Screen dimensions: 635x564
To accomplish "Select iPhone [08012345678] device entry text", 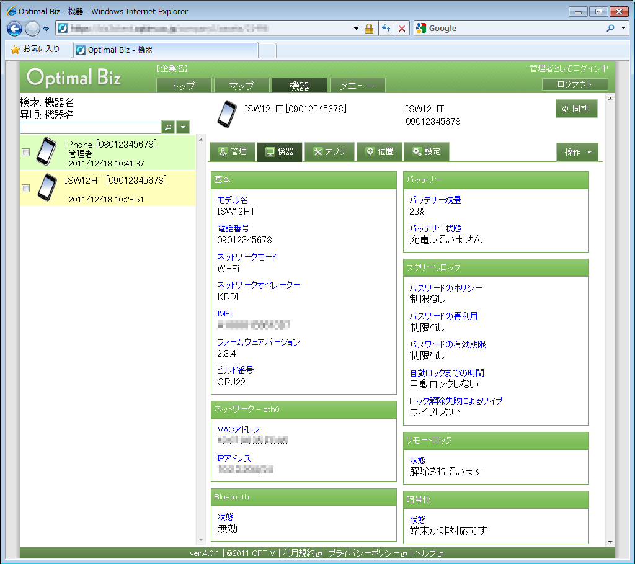I will pos(110,144).
